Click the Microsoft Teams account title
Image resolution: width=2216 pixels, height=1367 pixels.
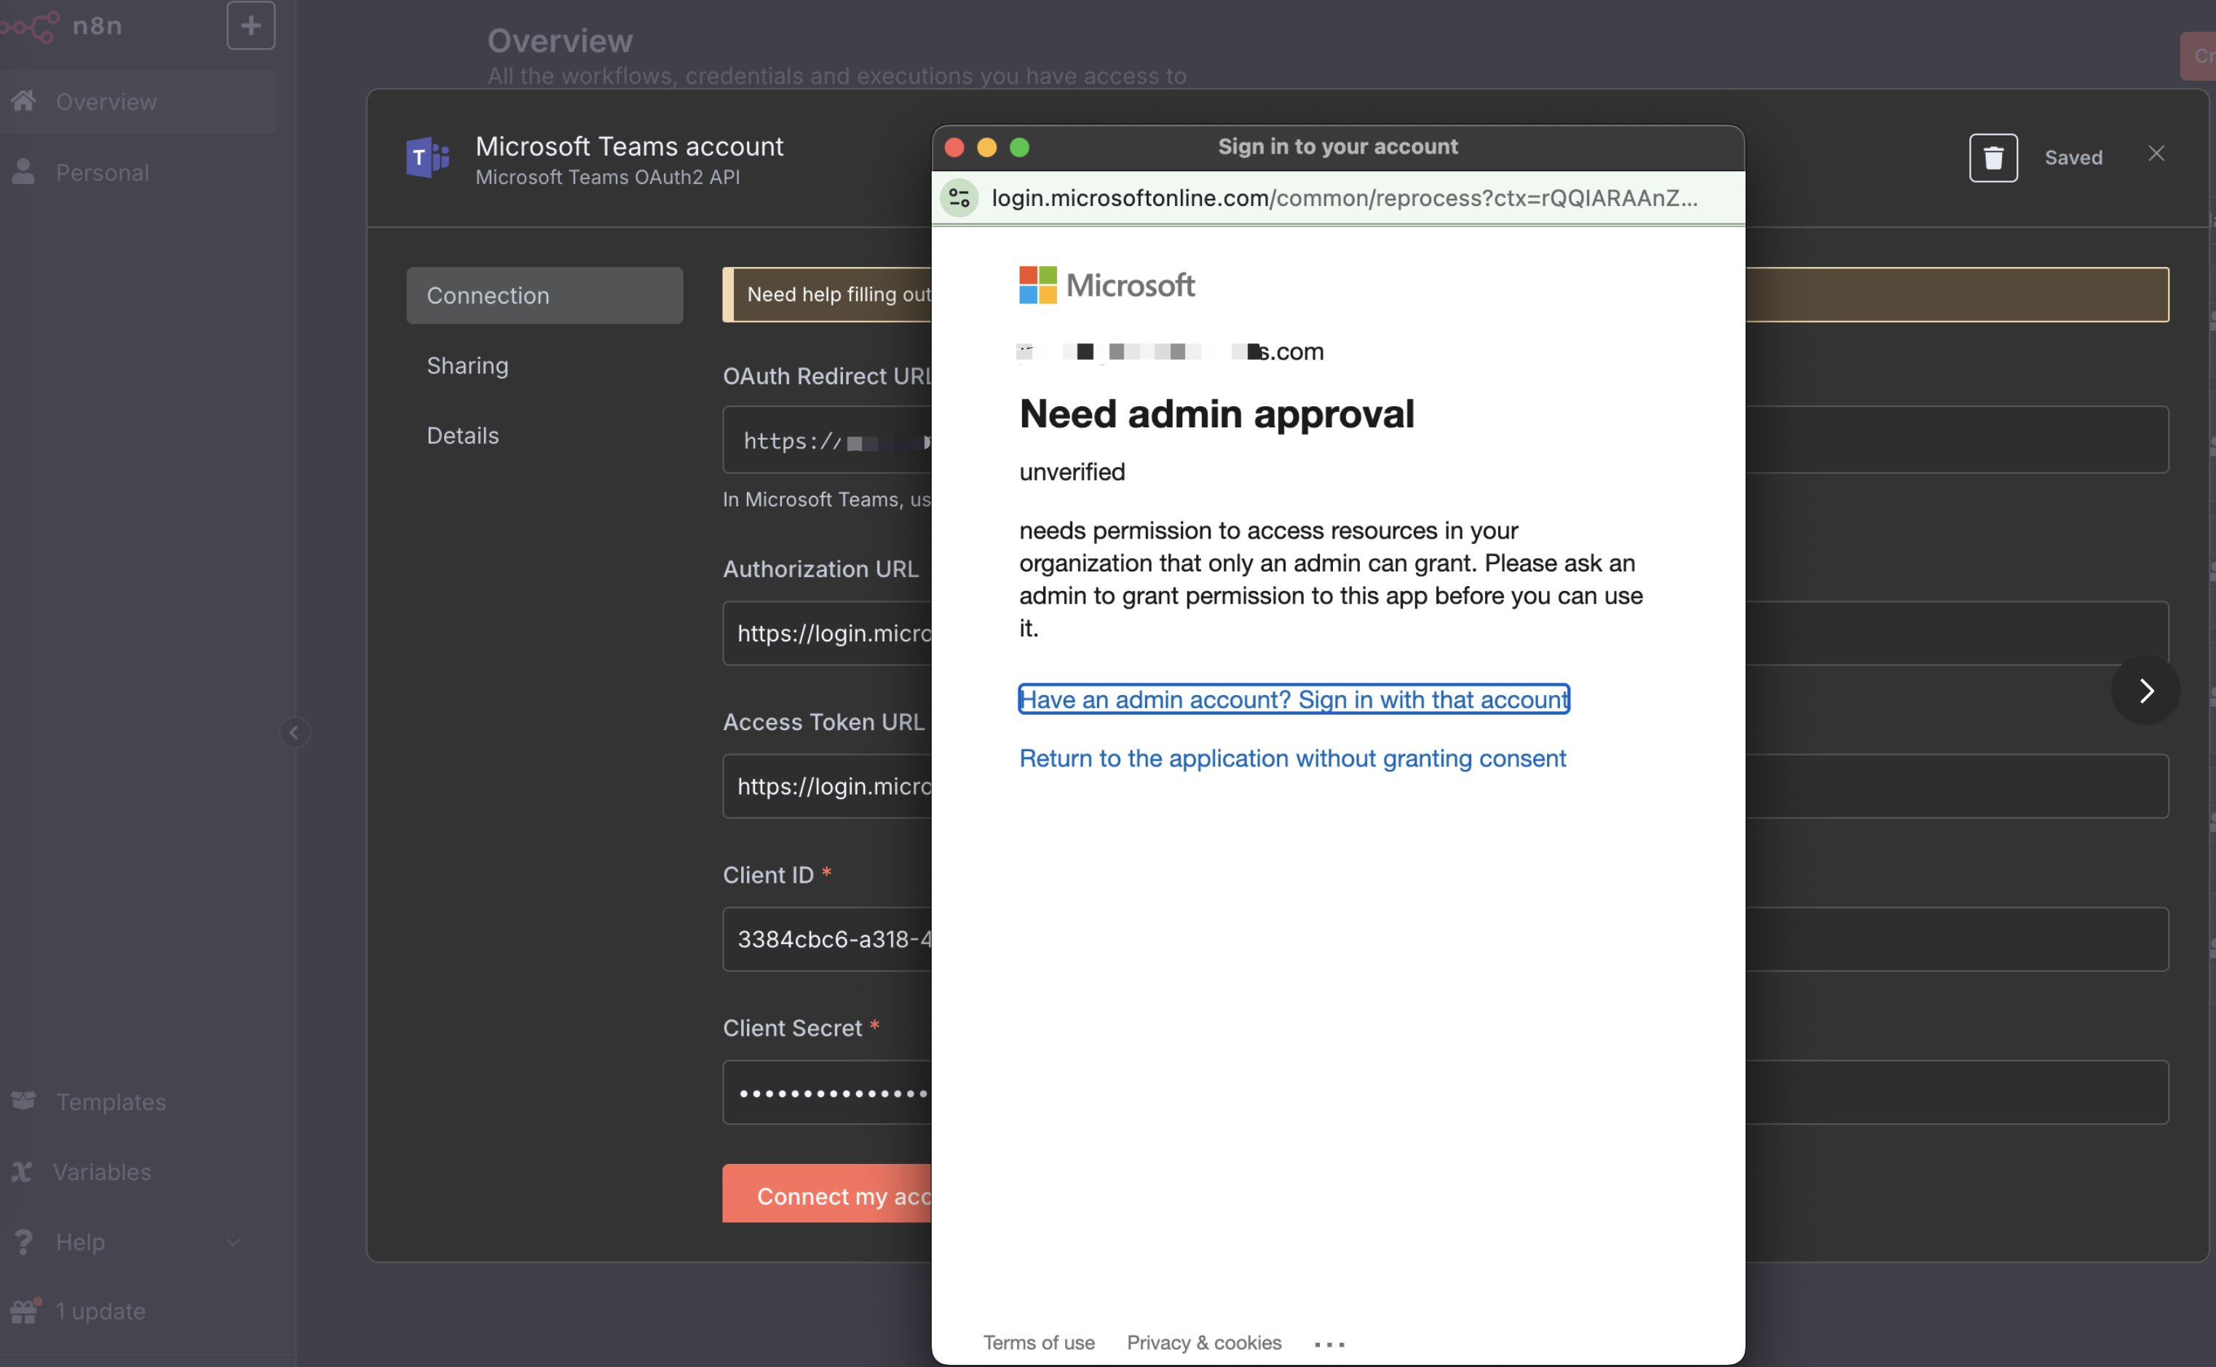629,146
